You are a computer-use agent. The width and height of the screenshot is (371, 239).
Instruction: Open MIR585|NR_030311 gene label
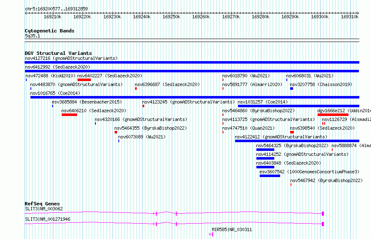pyautogui.click(x=232, y=229)
